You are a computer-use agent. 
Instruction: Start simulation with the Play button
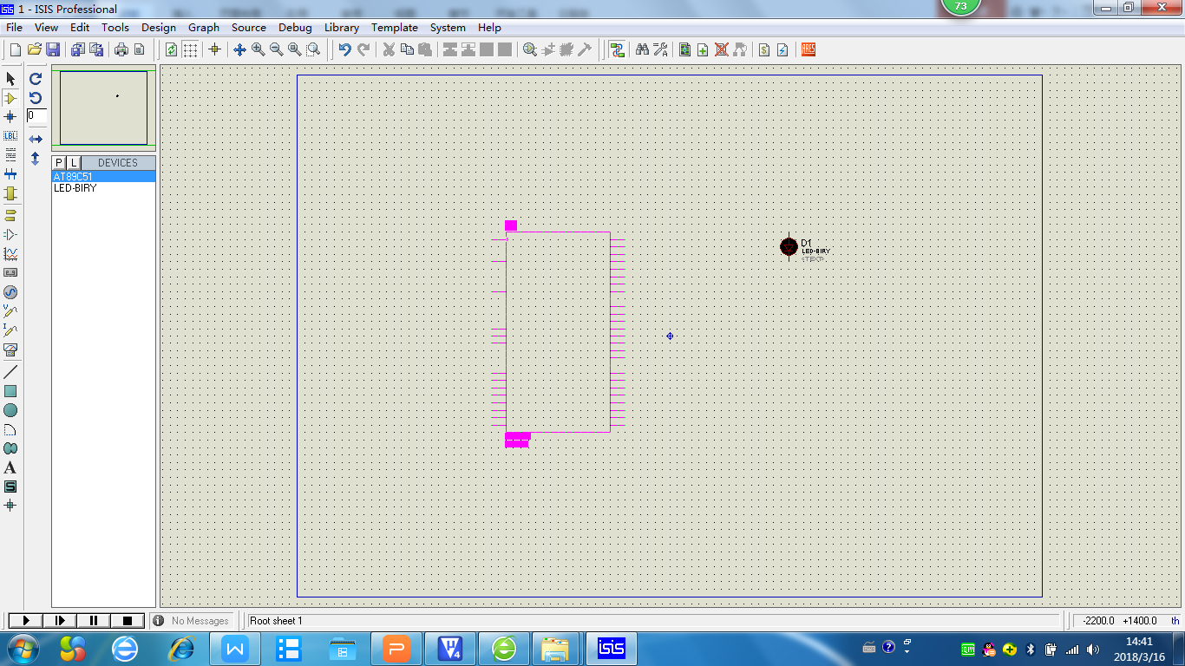25,620
